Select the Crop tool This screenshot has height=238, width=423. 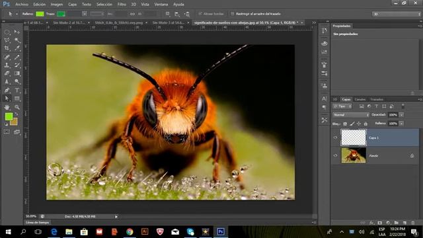point(7,48)
